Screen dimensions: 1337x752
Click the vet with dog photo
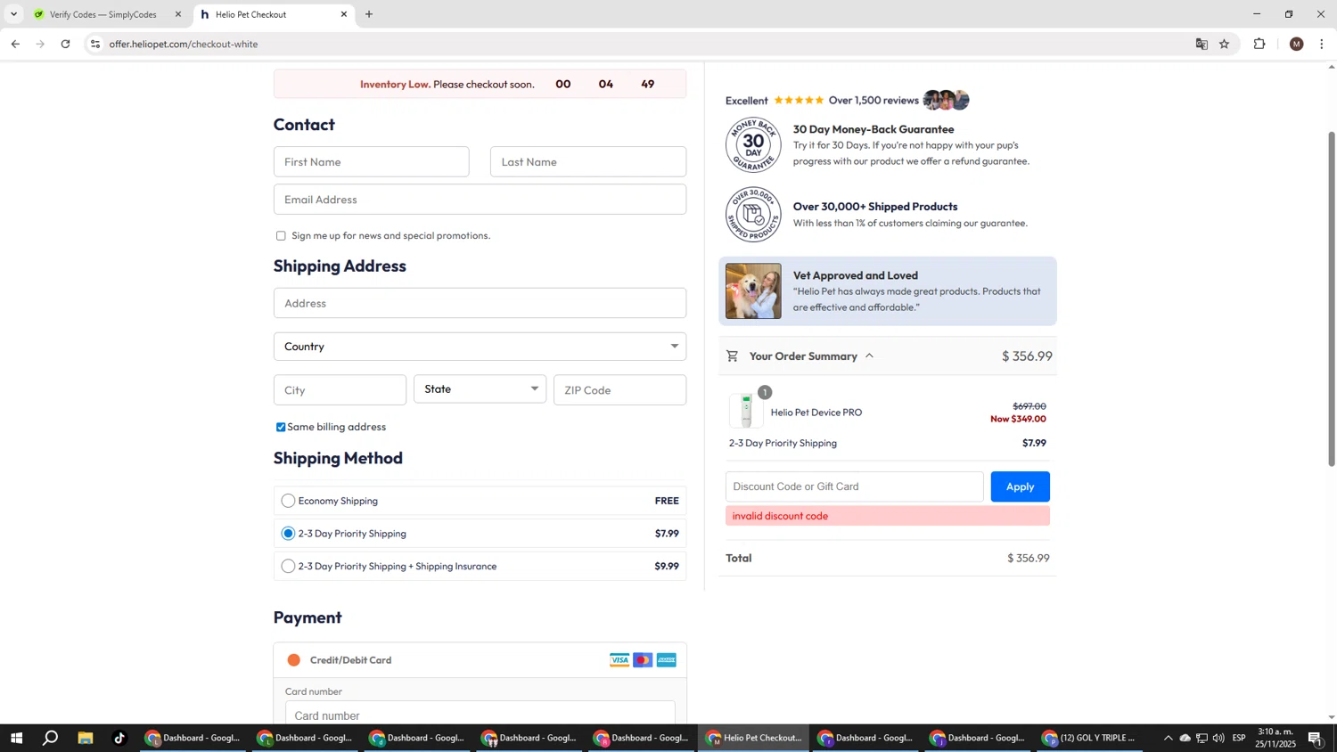(x=753, y=291)
